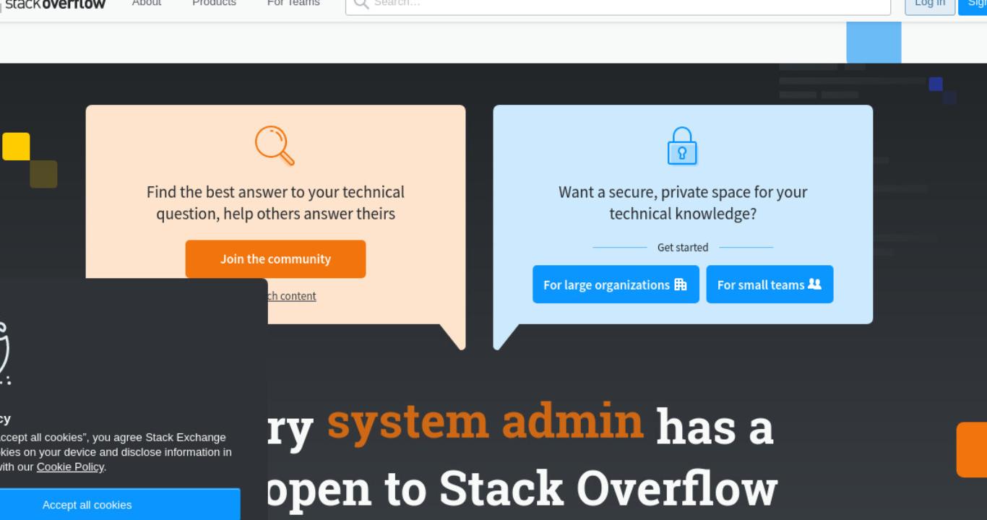Open the search content link
Screen dimensions: 987x520
pyautogui.click(x=292, y=296)
